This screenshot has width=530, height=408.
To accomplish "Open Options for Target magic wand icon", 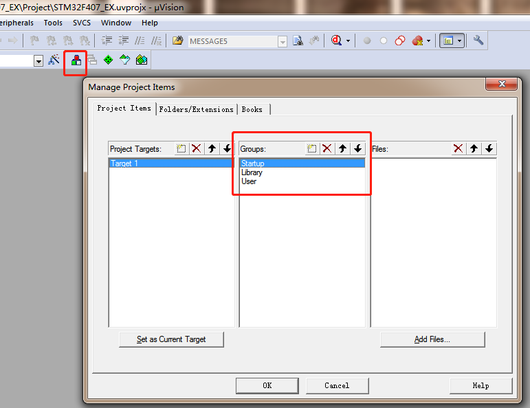I will (x=54, y=60).
